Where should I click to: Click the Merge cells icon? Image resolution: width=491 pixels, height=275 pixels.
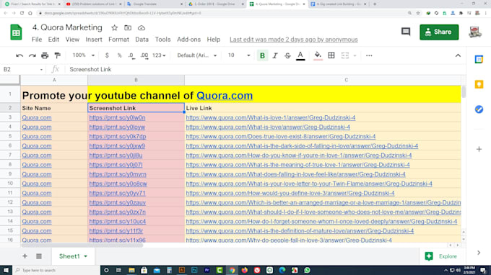[x=344, y=55]
